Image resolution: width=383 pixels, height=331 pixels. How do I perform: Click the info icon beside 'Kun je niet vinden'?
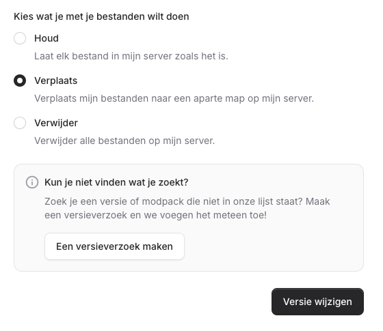32,182
